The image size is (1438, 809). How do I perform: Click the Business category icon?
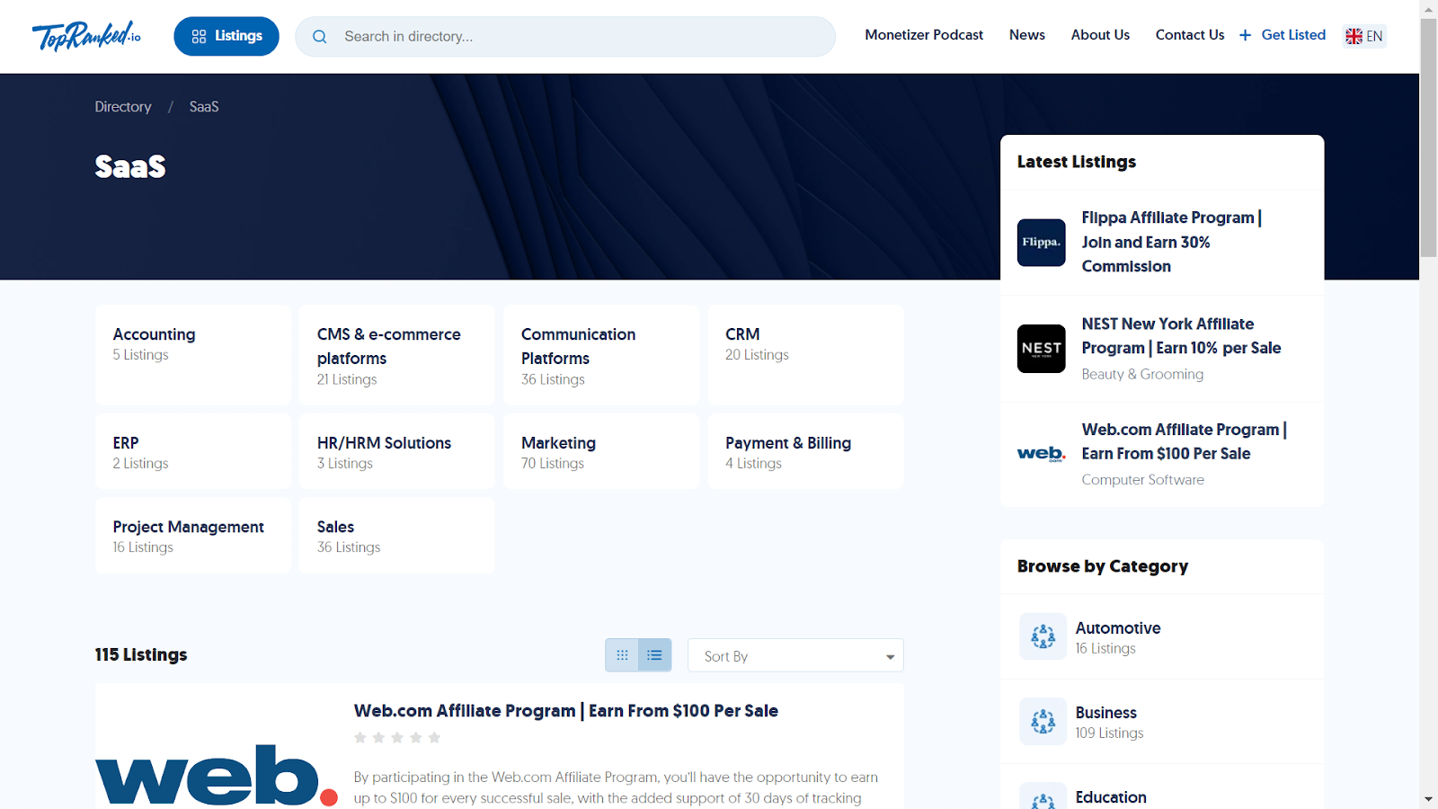tap(1043, 721)
